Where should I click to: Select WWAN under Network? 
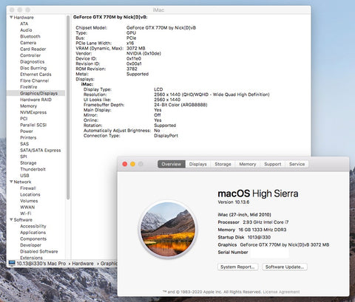(x=27, y=207)
